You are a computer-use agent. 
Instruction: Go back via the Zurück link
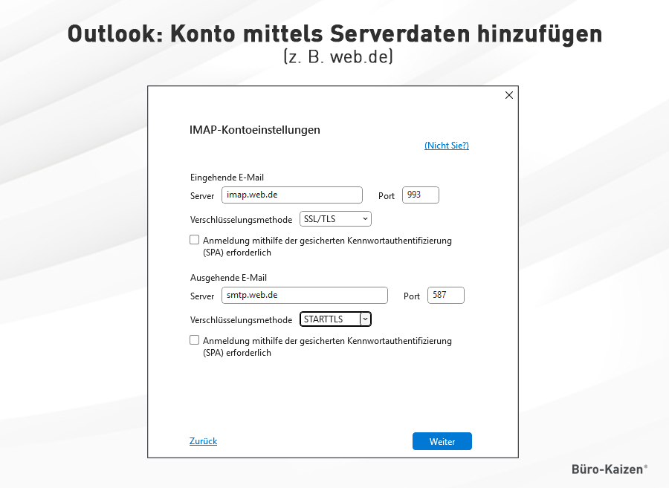coord(203,441)
